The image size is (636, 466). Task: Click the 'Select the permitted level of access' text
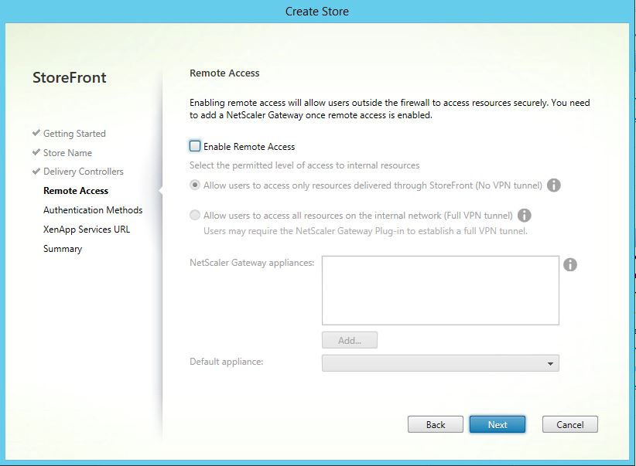click(x=305, y=165)
